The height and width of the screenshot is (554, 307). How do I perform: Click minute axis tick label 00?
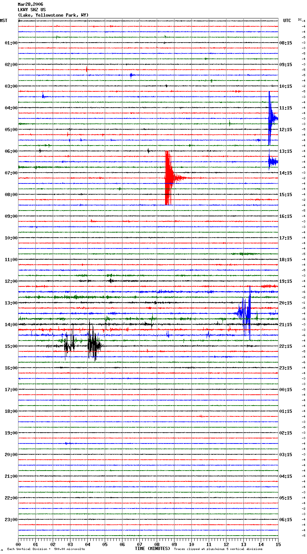pyautogui.click(x=18, y=544)
